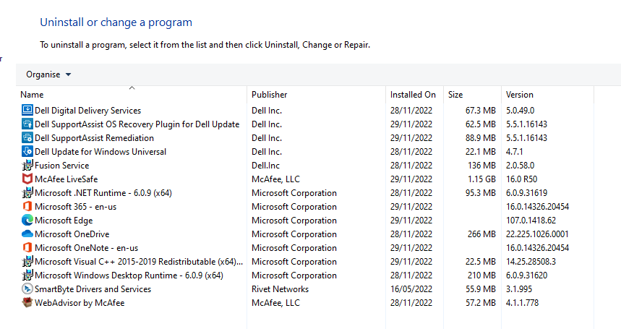Click the McAfee LiveSafe shield icon
Viewport: 621px width, 329px height.
[27, 179]
